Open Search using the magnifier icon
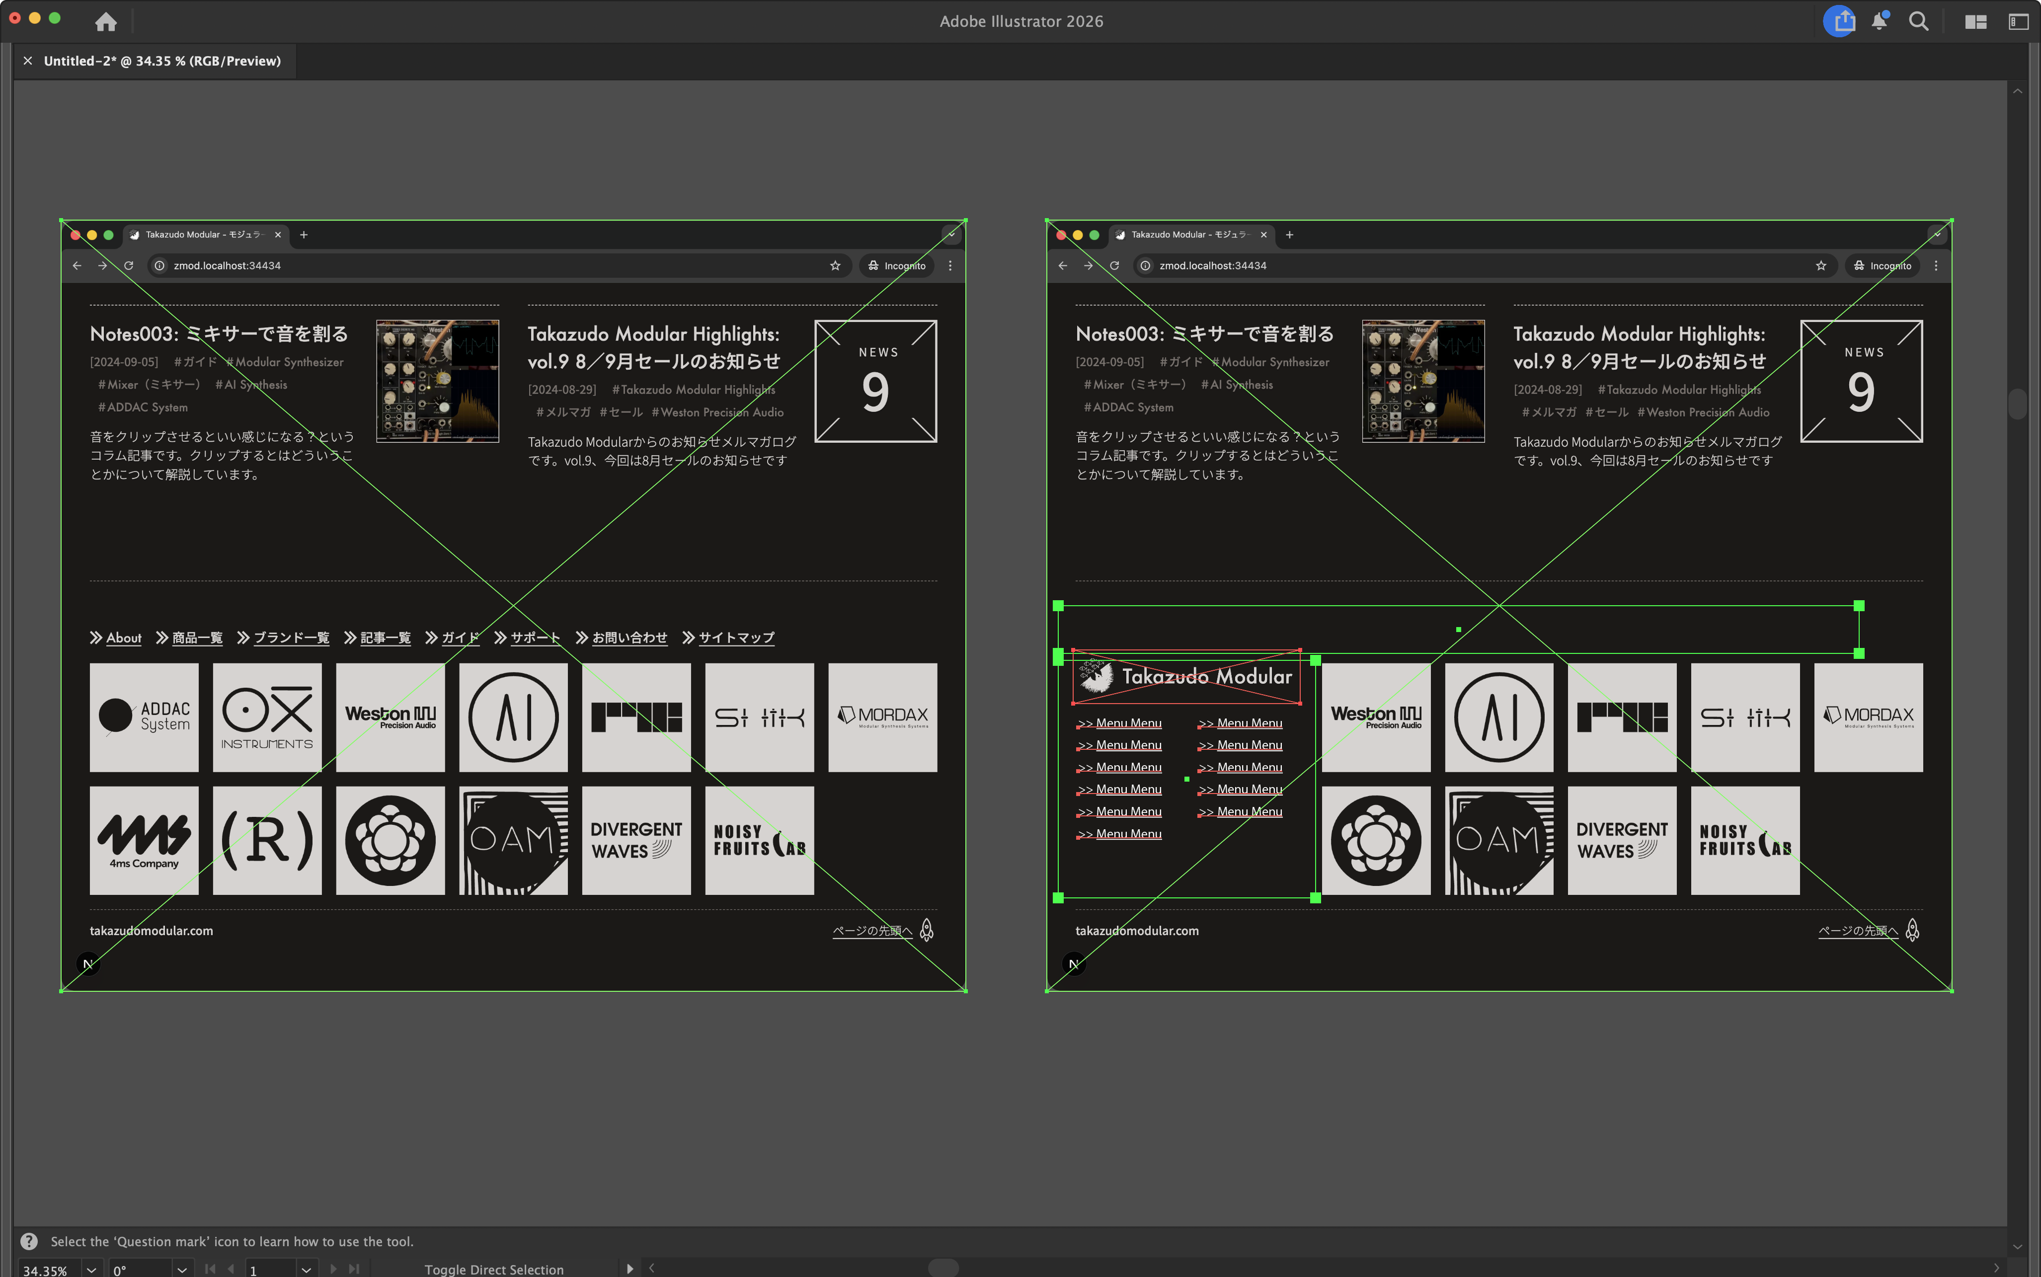This screenshot has width=2041, height=1277. point(1919,21)
